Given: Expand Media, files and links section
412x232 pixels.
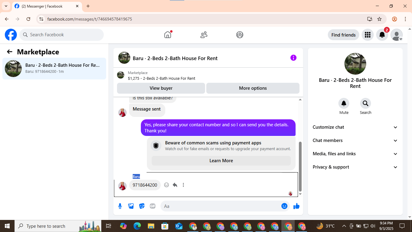Looking at the screenshot, I should 355,154.
